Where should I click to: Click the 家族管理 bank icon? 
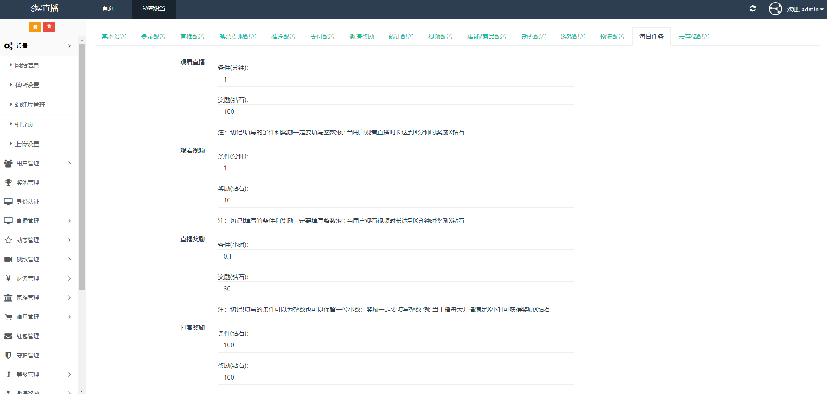[x=8, y=297]
